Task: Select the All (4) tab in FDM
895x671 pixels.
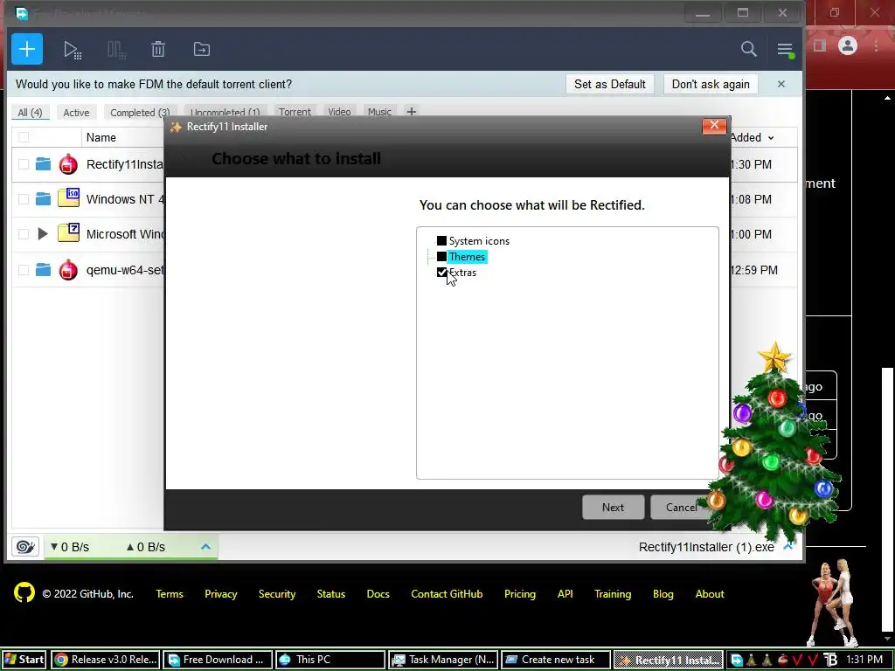Action: pyautogui.click(x=30, y=113)
